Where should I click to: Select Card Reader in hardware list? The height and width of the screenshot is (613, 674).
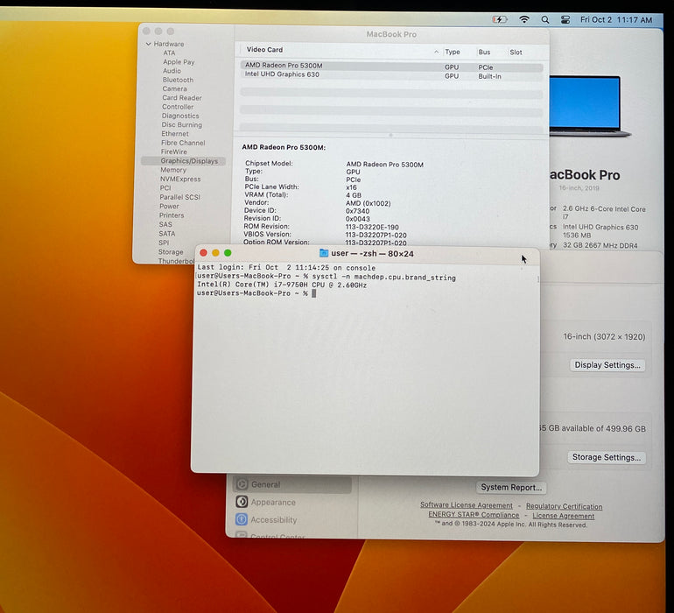coord(182,98)
